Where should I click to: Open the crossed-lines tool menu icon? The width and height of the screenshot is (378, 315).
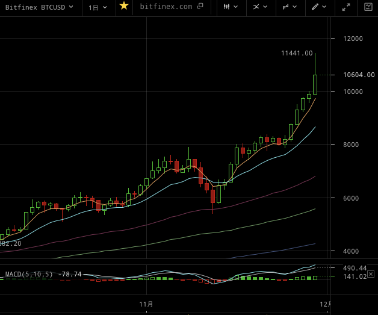click(256, 7)
